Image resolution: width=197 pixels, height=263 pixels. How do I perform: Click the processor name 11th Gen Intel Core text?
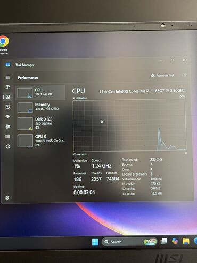pos(142,91)
